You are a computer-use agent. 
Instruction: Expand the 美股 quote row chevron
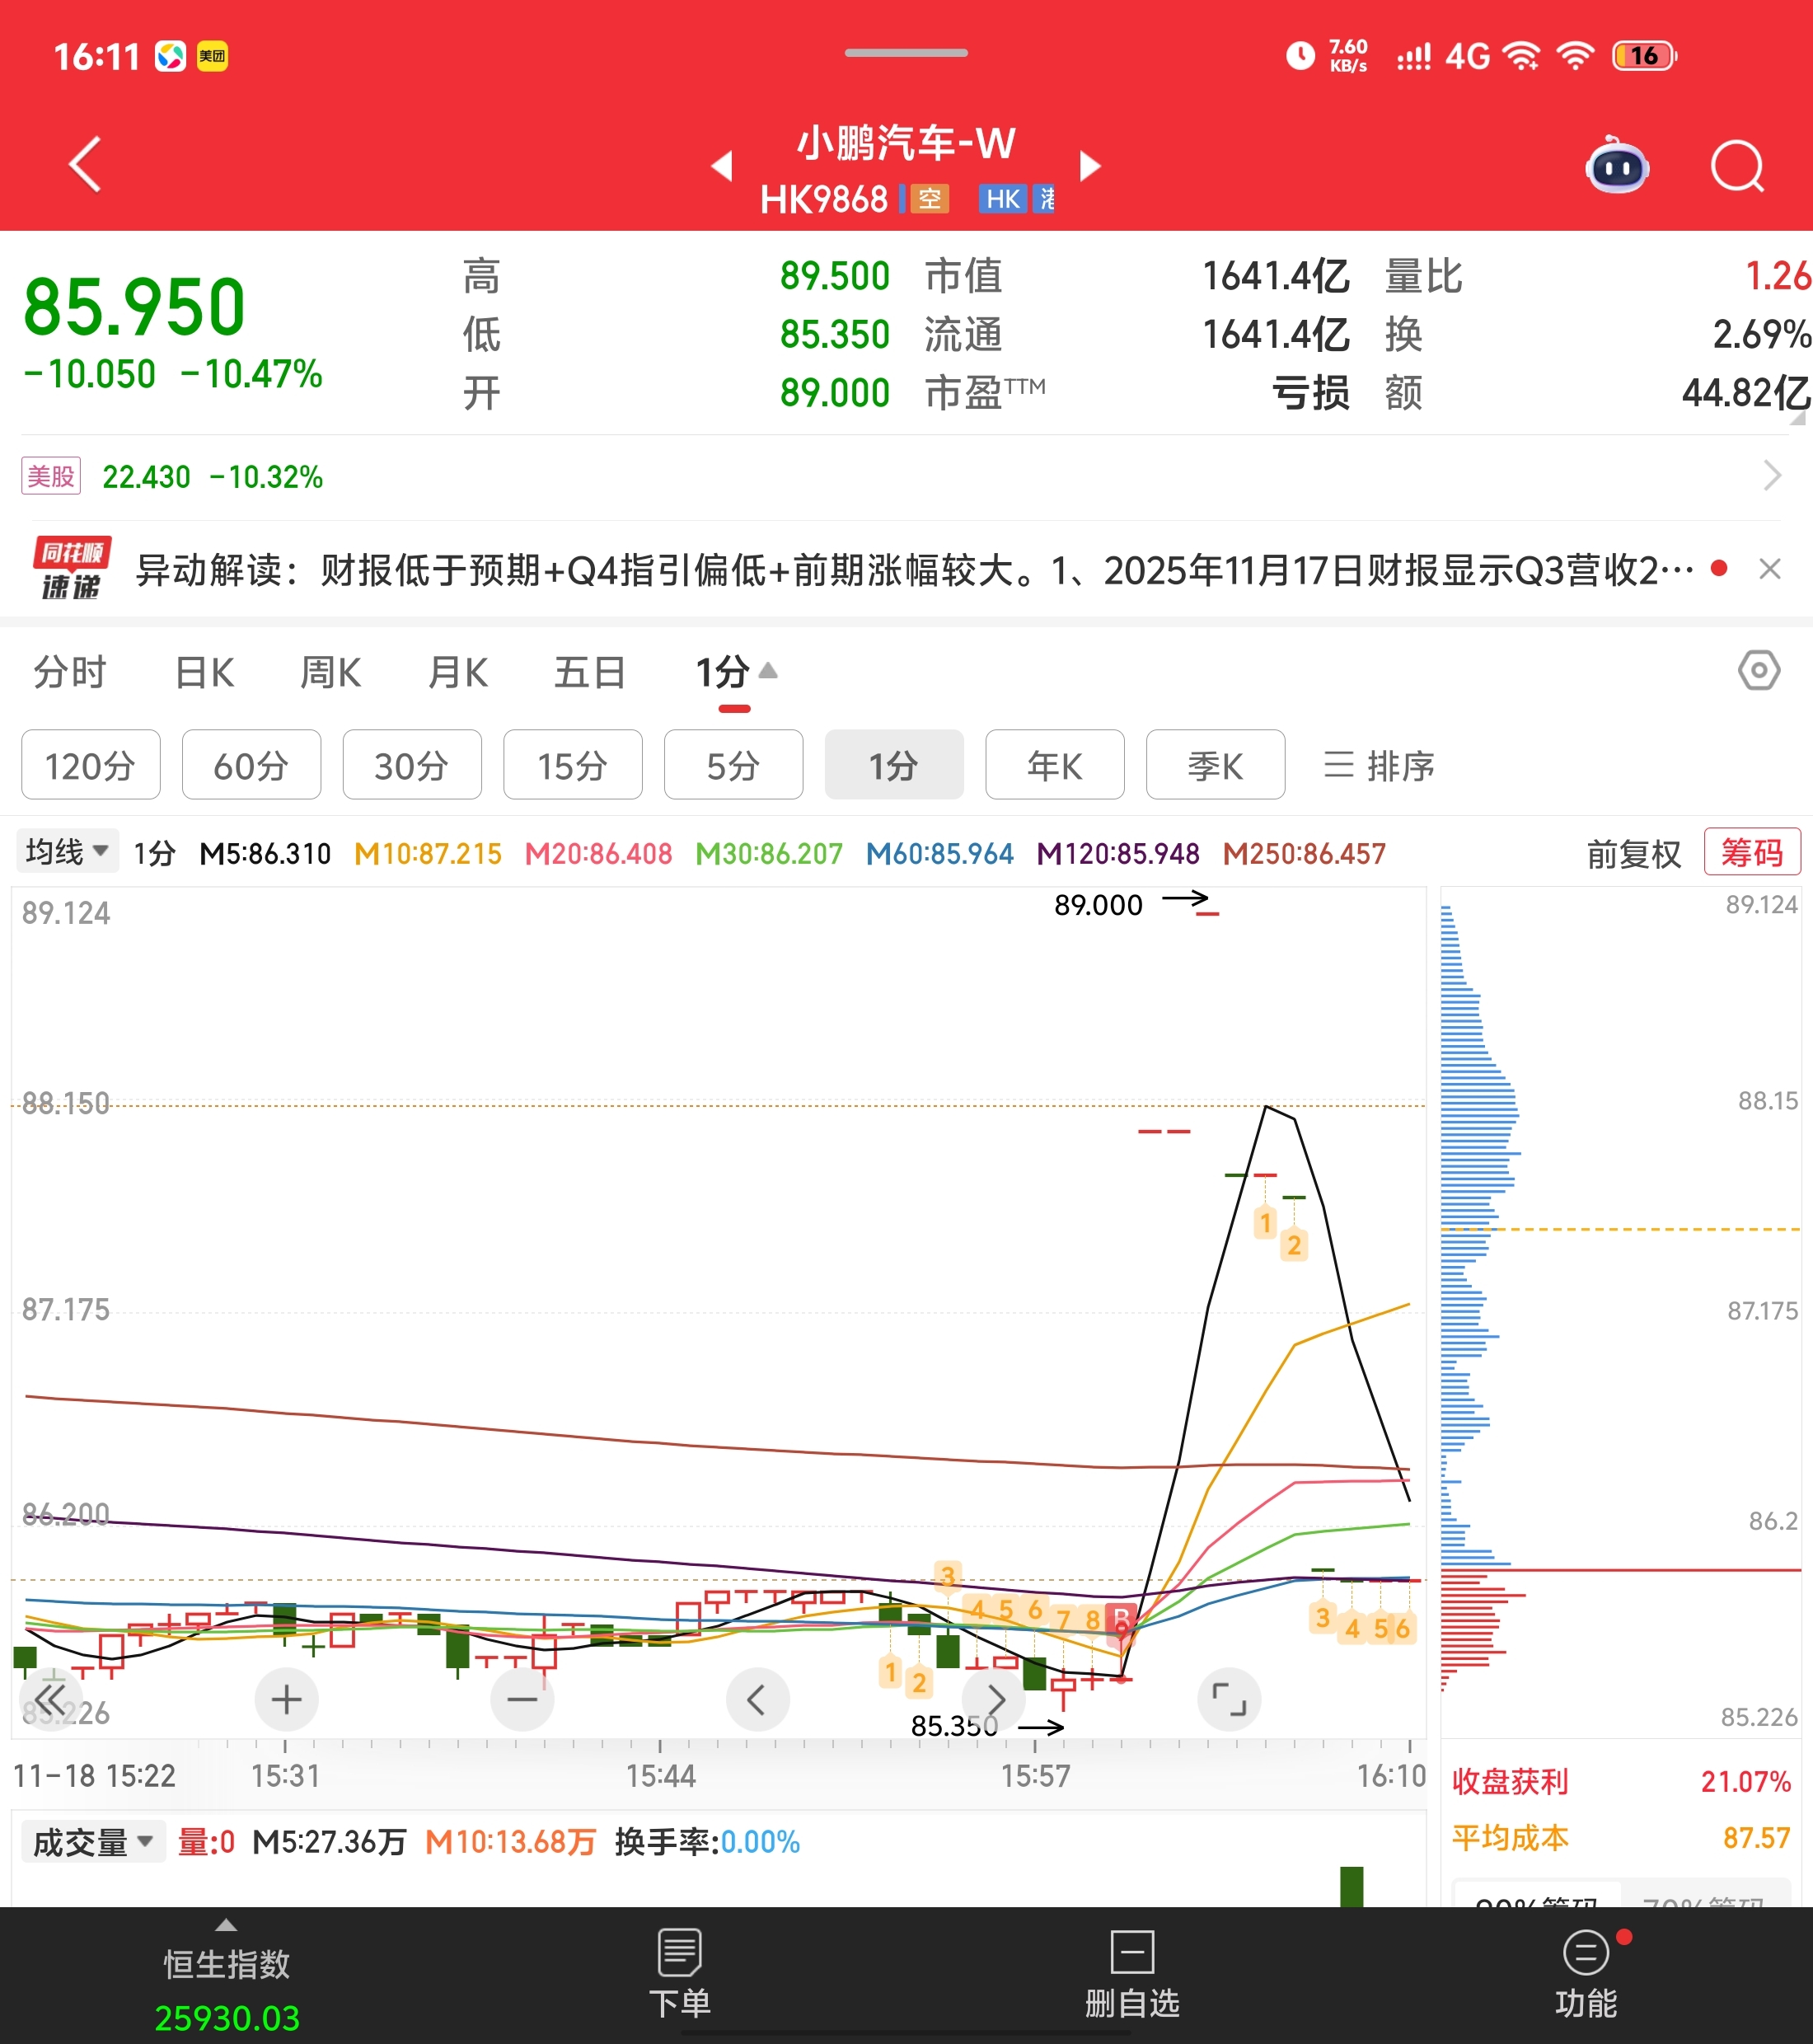click(1771, 476)
